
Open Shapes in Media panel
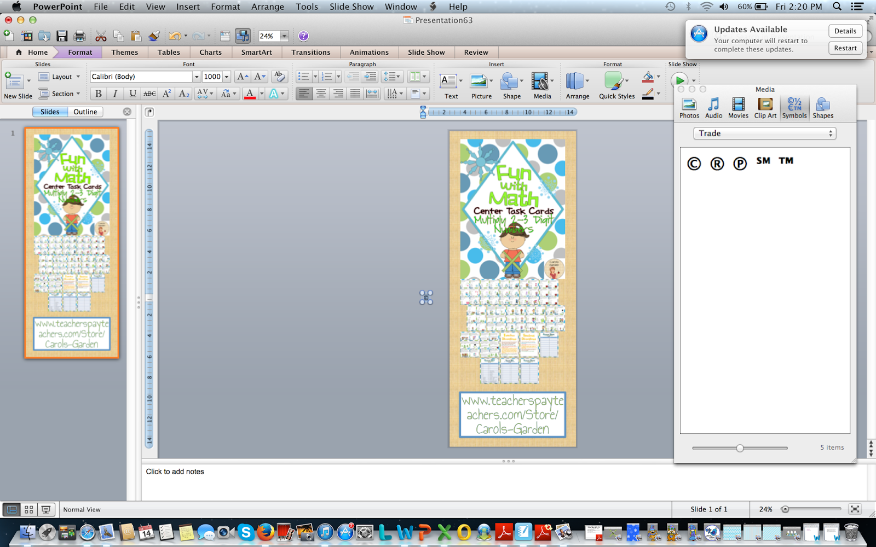823,108
